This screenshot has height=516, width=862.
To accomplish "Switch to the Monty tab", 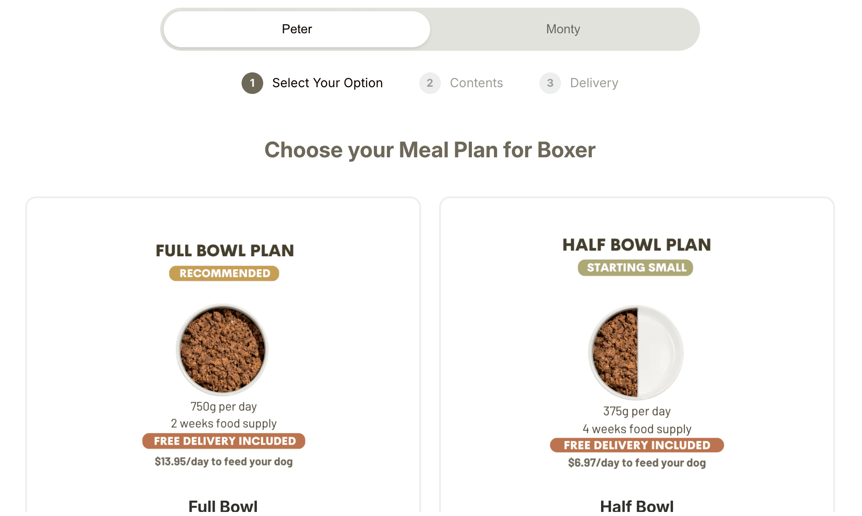I will (x=563, y=29).
